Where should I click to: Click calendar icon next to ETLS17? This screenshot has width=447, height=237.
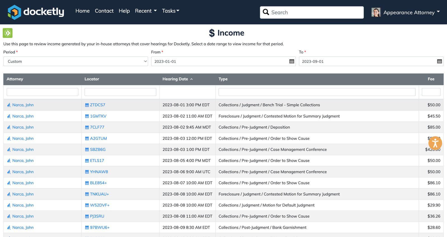pos(87,161)
